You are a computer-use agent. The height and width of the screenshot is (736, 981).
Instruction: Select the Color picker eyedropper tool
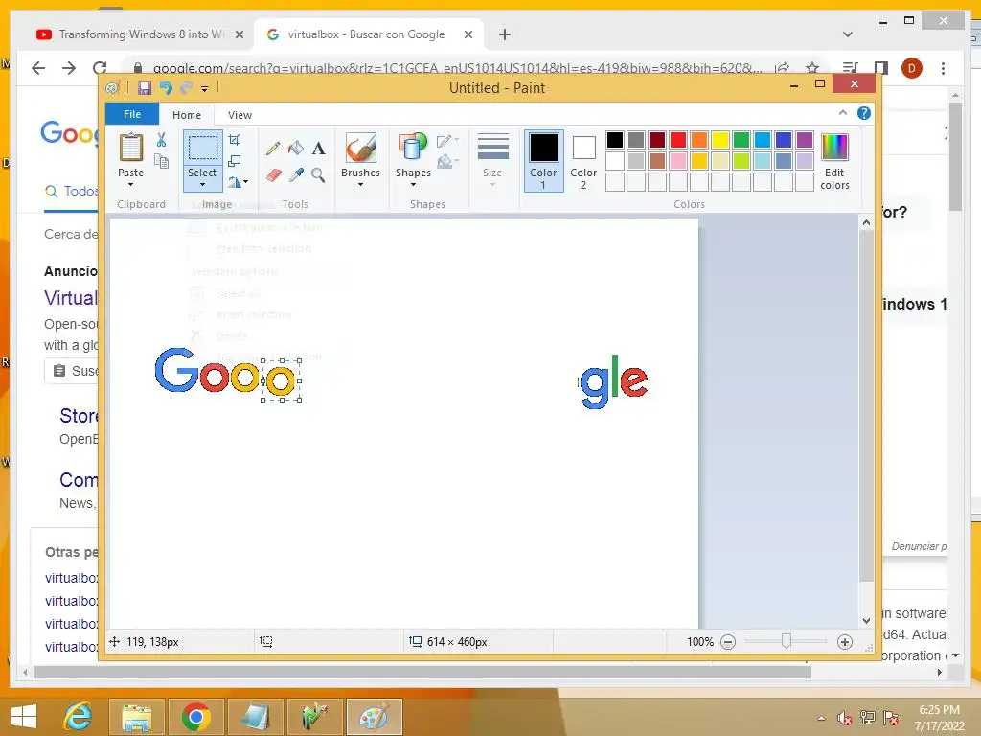[296, 174]
